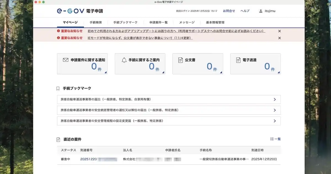Click the お問合せ link in header
The height and width of the screenshot is (174, 331).
(x=229, y=11)
